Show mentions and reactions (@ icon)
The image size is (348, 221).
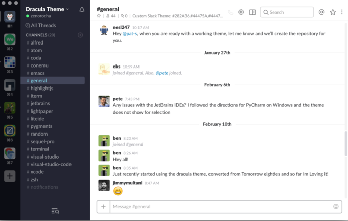coord(321,12)
